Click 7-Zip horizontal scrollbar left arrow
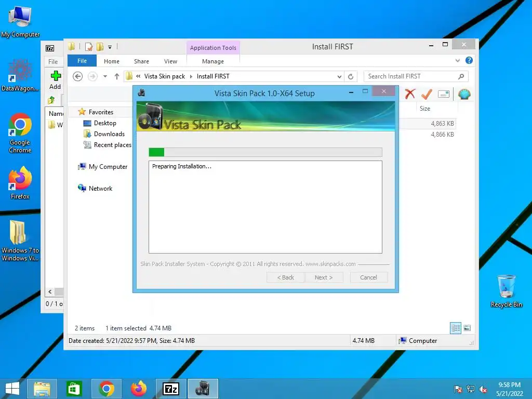Screen dimensions: 532x399 point(50,291)
